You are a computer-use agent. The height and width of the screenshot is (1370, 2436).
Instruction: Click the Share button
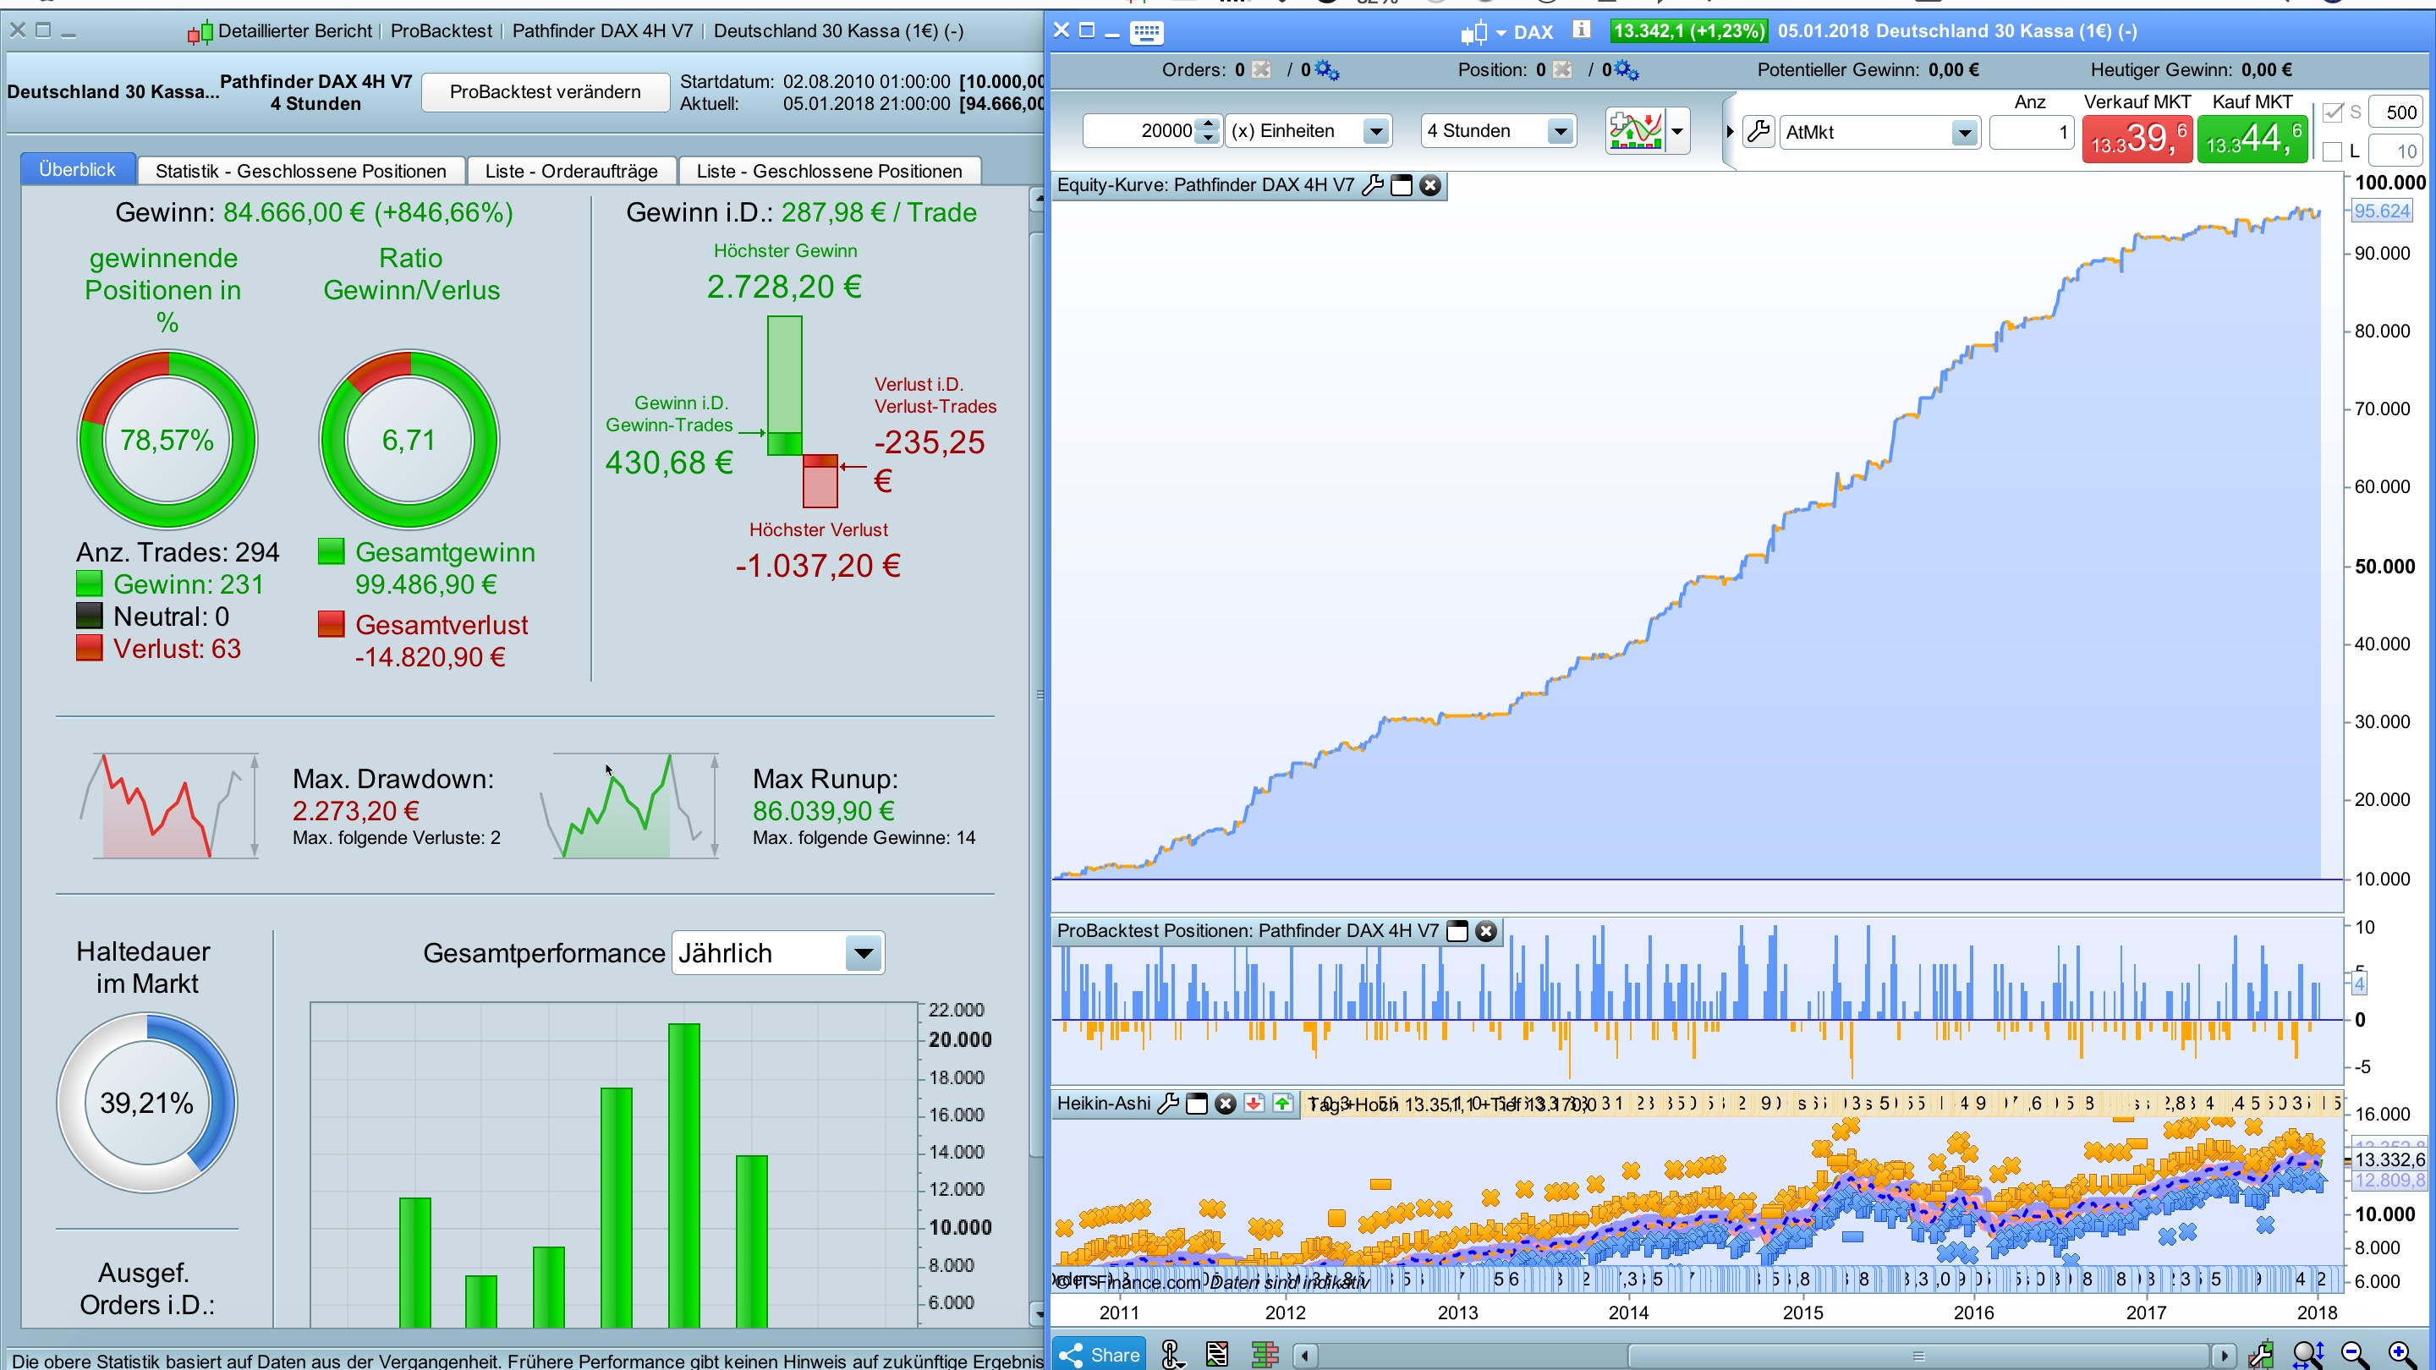click(1099, 1354)
